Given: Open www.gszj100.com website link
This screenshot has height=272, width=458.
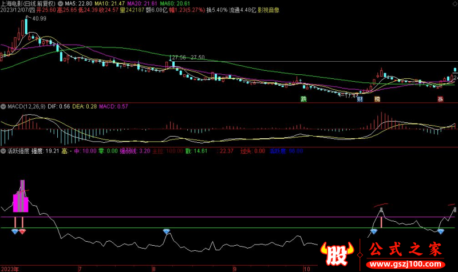Looking at the screenshot, I should (405, 266).
